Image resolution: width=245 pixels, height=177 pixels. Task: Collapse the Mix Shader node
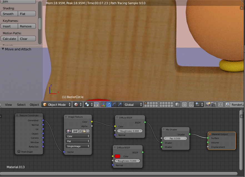click(164, 129)
